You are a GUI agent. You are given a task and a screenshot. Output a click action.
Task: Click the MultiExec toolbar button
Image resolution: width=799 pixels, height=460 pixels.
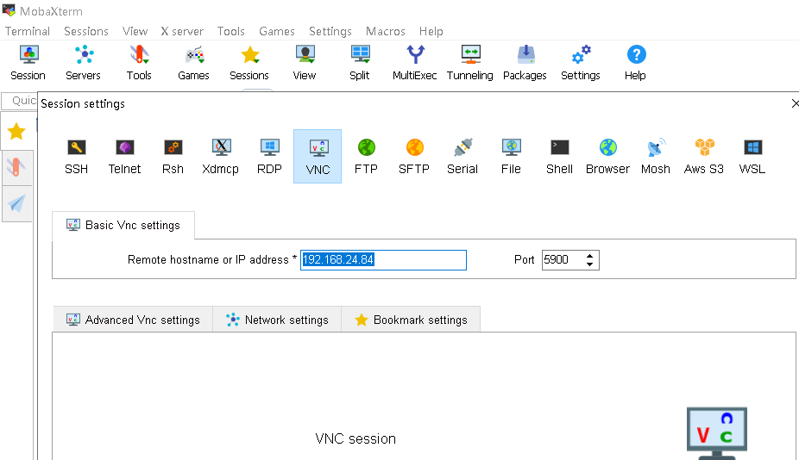pyautogui.click(x=416, y=63)
